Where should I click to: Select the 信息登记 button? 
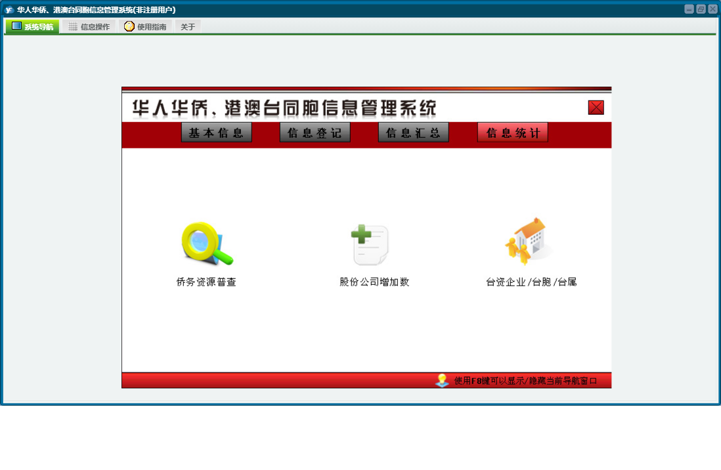coord(315,133)
